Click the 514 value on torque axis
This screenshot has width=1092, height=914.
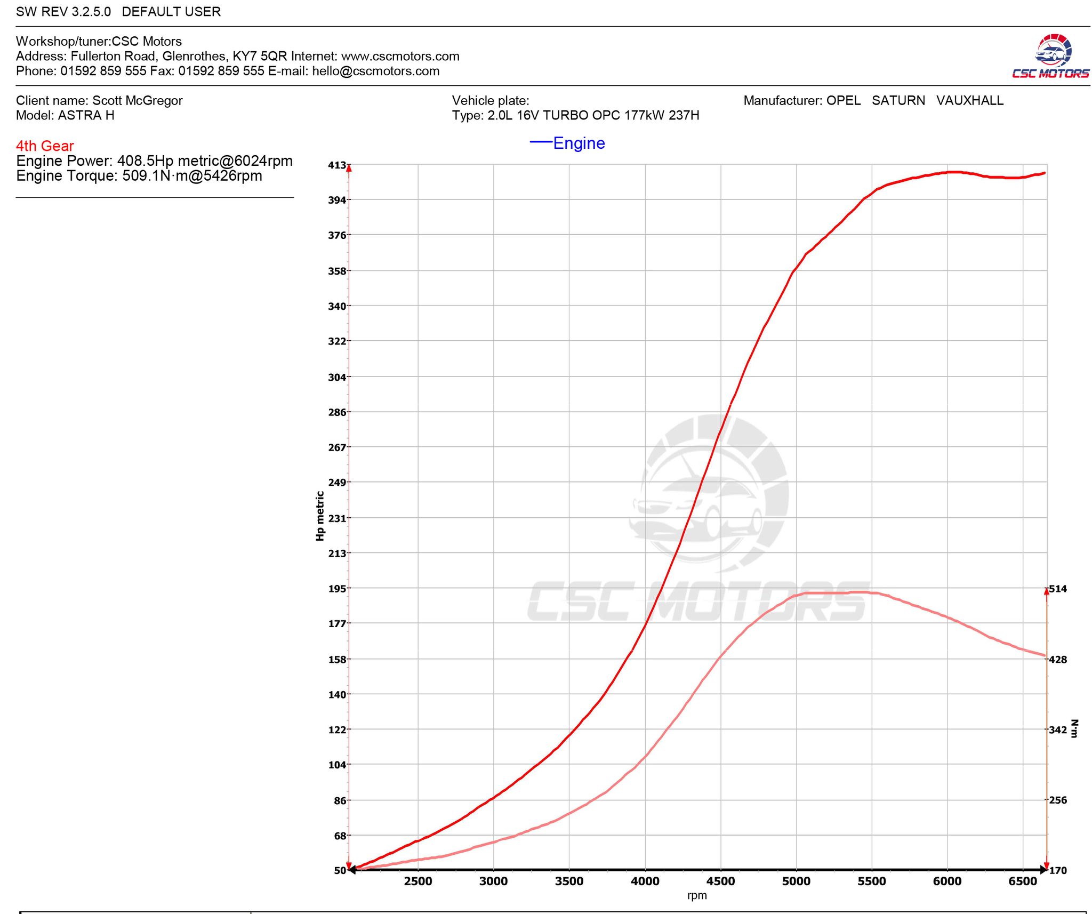coord(1058,589)
